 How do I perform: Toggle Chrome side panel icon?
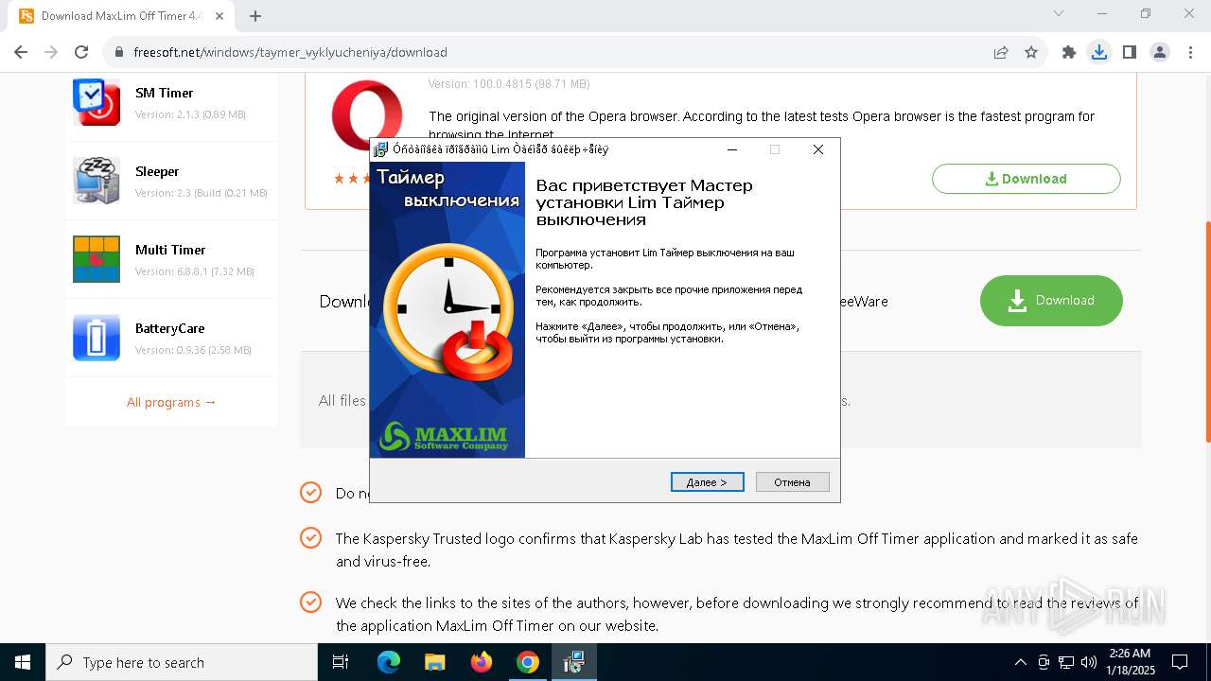pyautogui.click(x=1130, y=52)
